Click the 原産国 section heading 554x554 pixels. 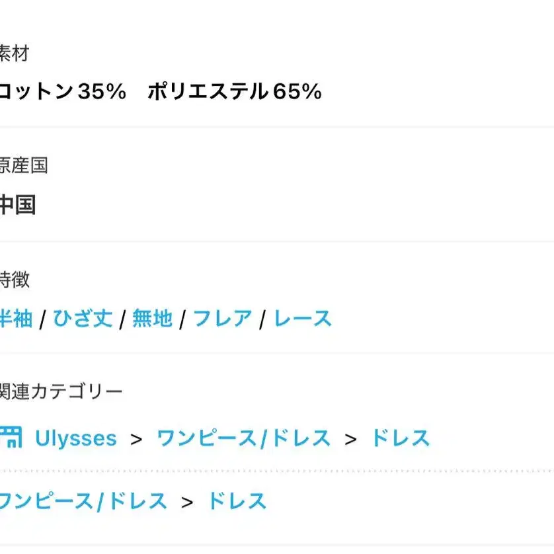[x=23, y=165]
